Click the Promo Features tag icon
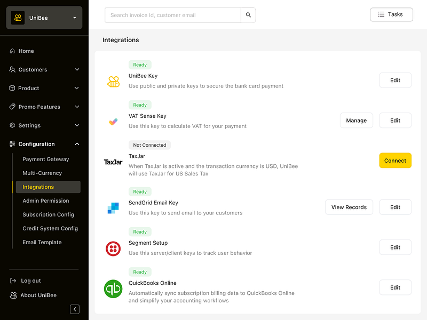 [x=12, y=107]
